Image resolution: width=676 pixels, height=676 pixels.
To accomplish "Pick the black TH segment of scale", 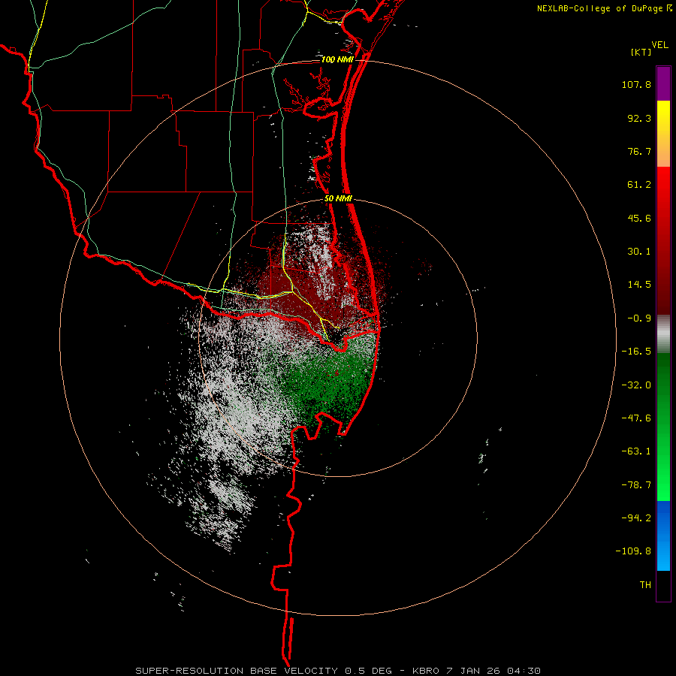I will click(x=663, y=586).
